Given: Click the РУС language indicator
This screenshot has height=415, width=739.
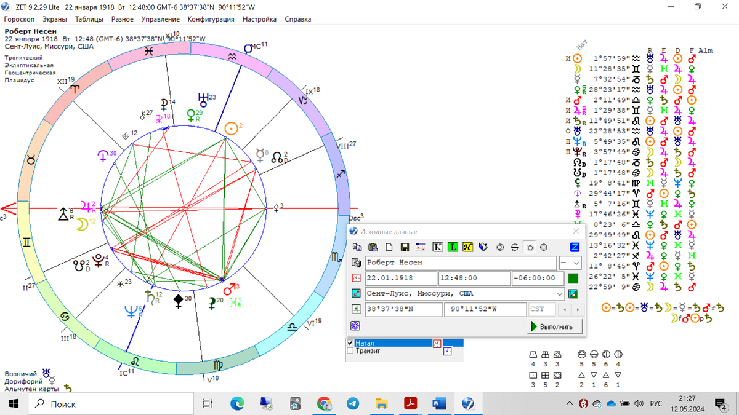Looking at the screenshot, I should 656,404.
